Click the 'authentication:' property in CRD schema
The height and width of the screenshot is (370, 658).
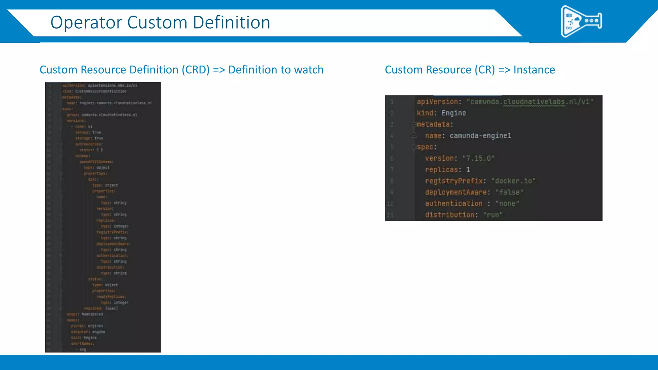[x=112, y=256]
